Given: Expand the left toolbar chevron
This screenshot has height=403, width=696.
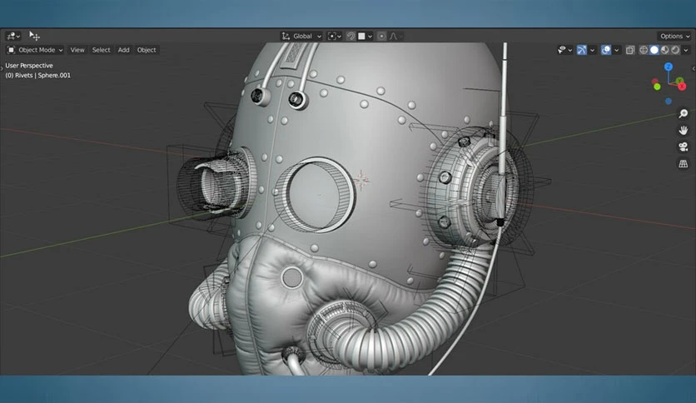Looking at the screenshot, I should coord(2,68).
